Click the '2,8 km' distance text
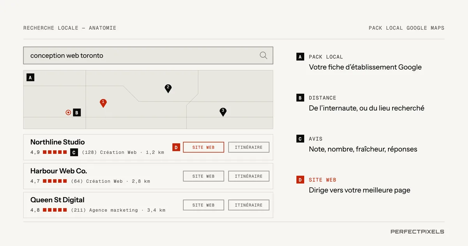Viewport: 468px width, 246px height. pyautogui.click(x=141, y=181)
